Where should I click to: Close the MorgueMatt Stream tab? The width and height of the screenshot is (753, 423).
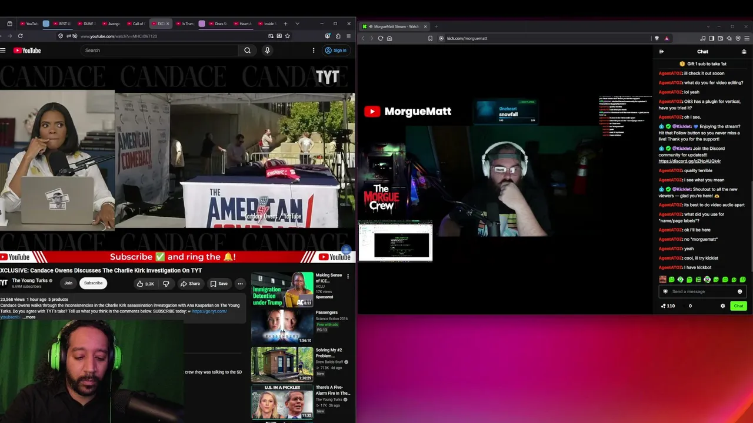point(425,26)
